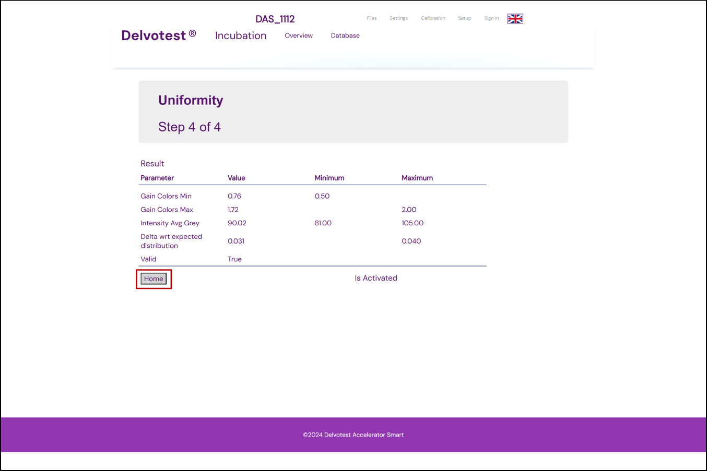Click the Parameter column header
707x471 pixels.
pos(157,178)
